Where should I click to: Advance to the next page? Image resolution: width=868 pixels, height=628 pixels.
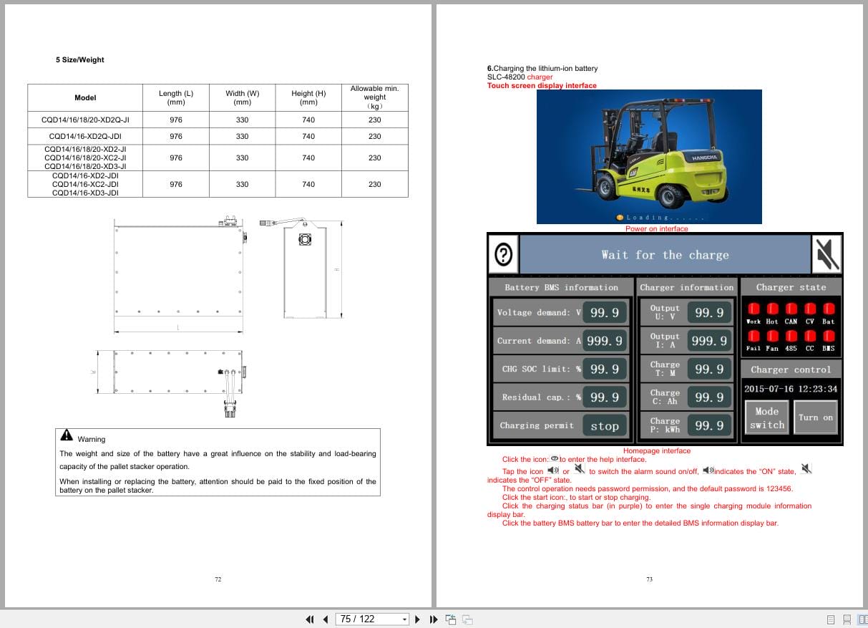coord(417,619)
